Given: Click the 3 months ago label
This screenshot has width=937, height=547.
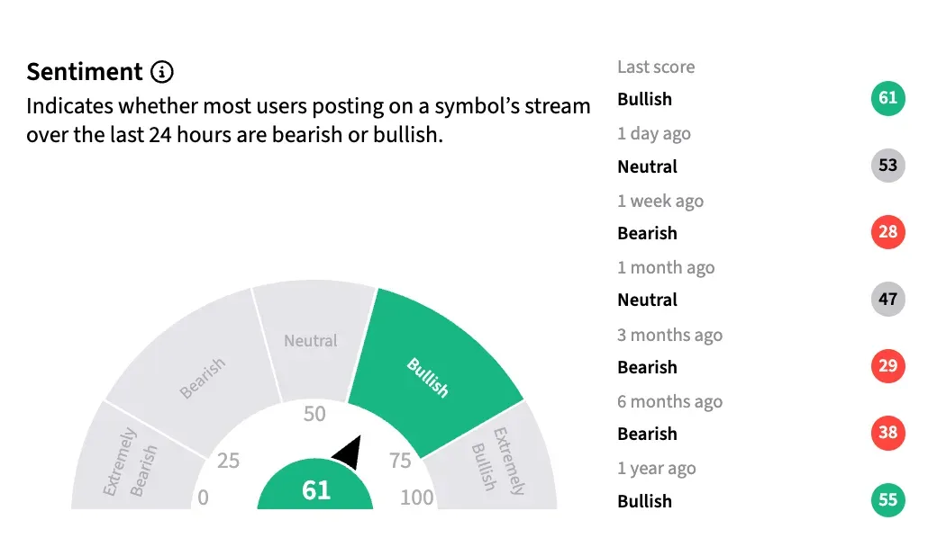Looking at the screenshot, I should pyautogui.click(x=669, y=335).
